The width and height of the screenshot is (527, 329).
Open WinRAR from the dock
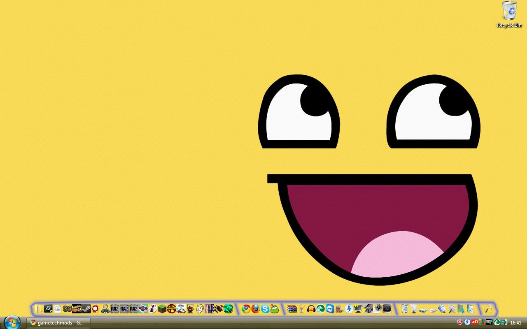[292, 308]
